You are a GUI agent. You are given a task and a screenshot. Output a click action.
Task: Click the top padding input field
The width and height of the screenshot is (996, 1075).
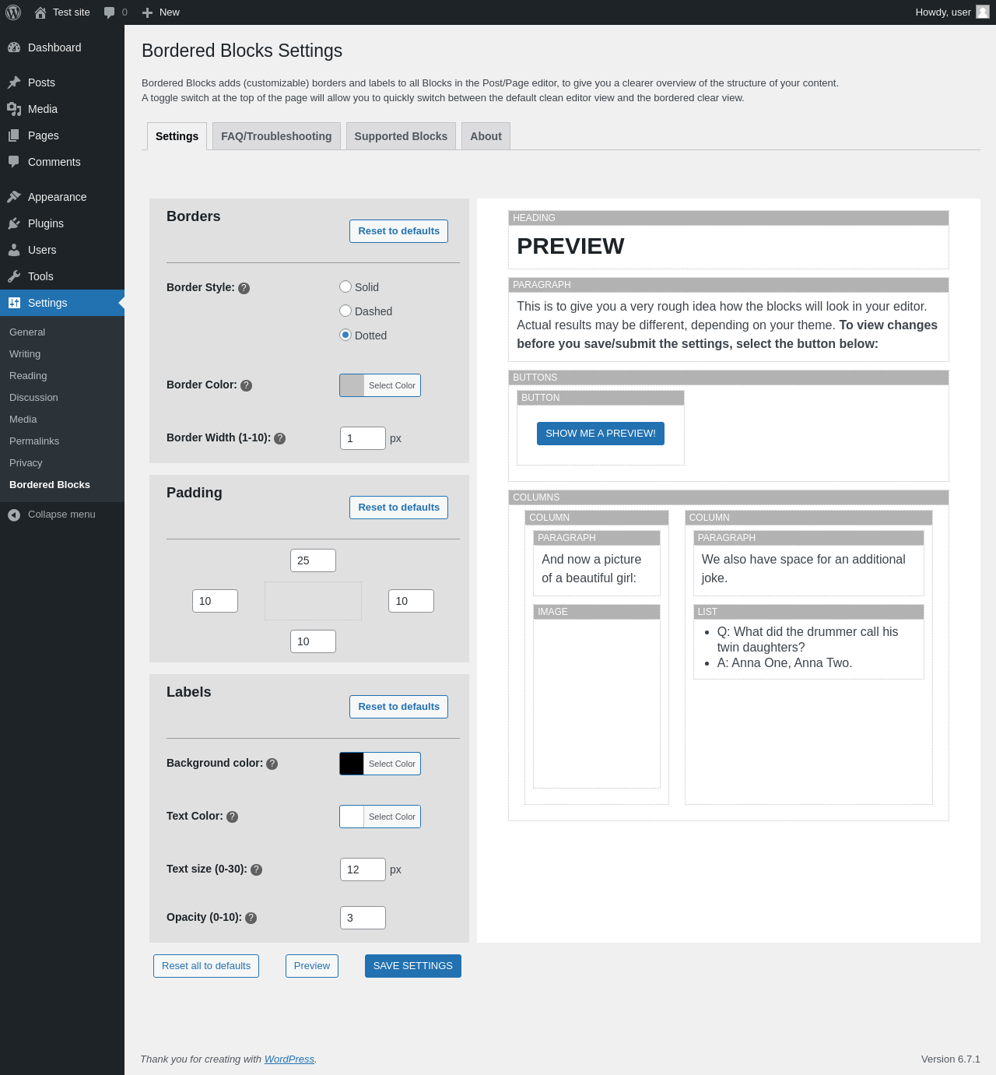click(x=313, y=560)
